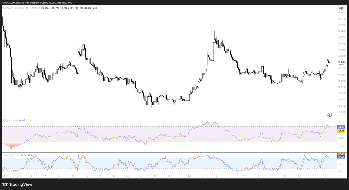This screenshot has height=190, width=349.
Task: Select the RSI (14, close) indicator legend
Action: pyautogui.click(x=11, y=120)
